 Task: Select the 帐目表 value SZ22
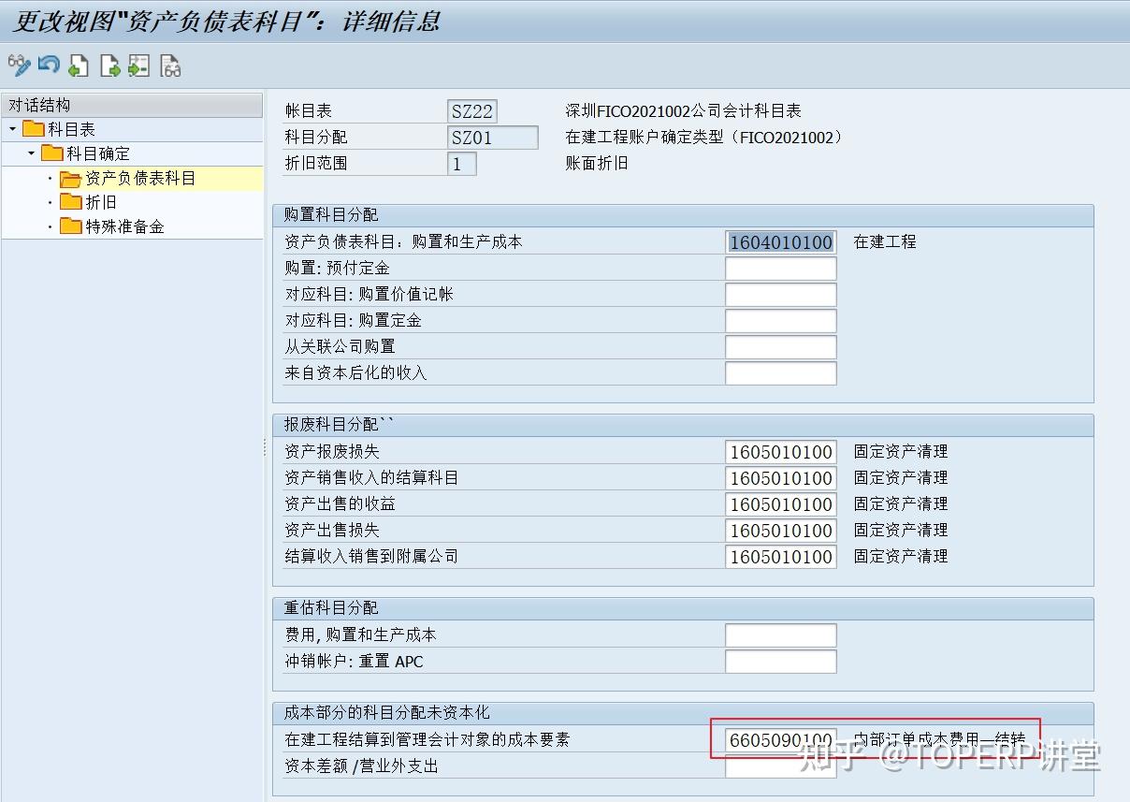(472, 110)
